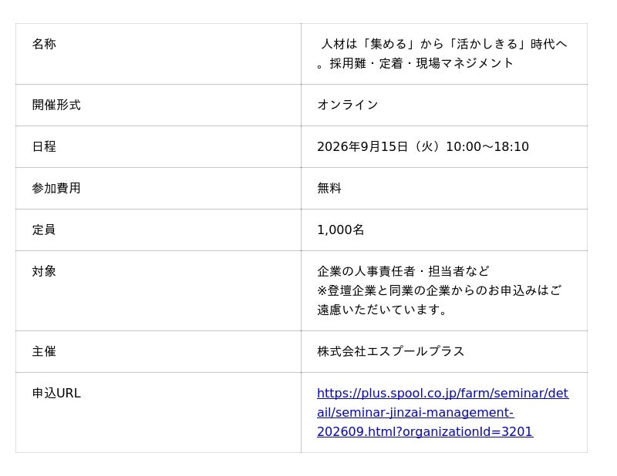
Task: Select the オンライン value cell
Action: (x=444, y=105)
